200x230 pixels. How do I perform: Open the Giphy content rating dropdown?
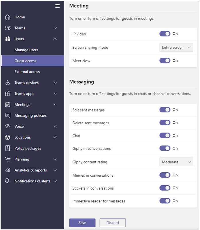pos(176,162)
